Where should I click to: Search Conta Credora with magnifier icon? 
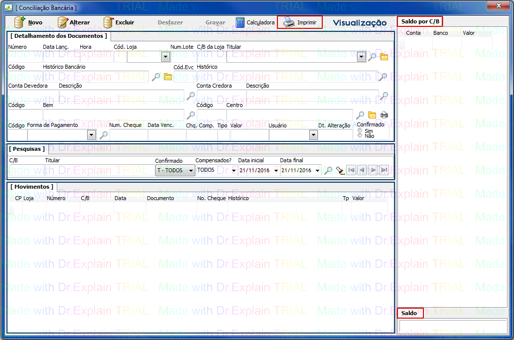pyautogui.click(x=384, y=96)
